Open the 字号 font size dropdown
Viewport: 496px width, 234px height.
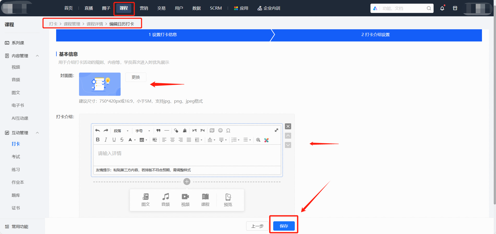pos(143,131)
